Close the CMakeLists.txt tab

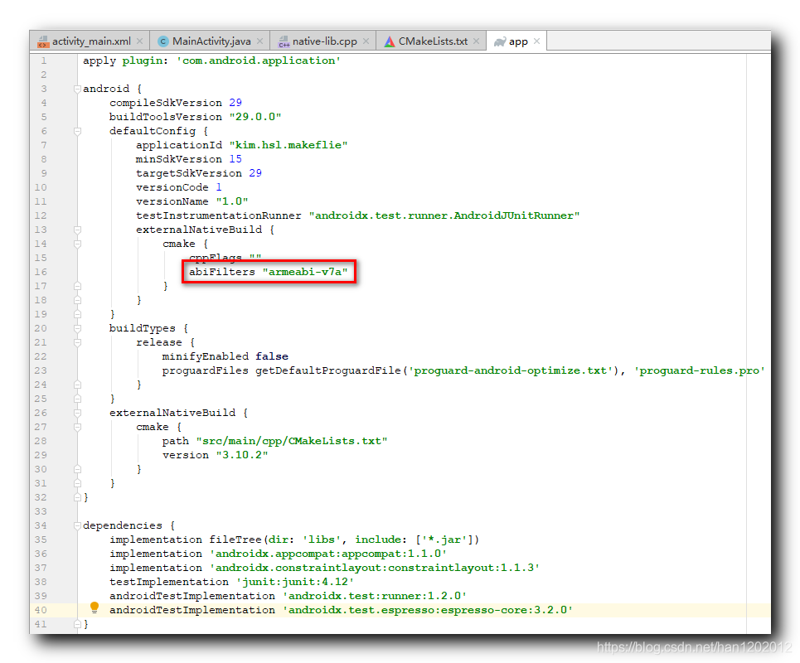tap(476, 41)
